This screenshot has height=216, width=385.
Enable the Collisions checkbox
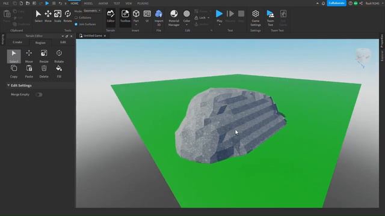point(76,17)
